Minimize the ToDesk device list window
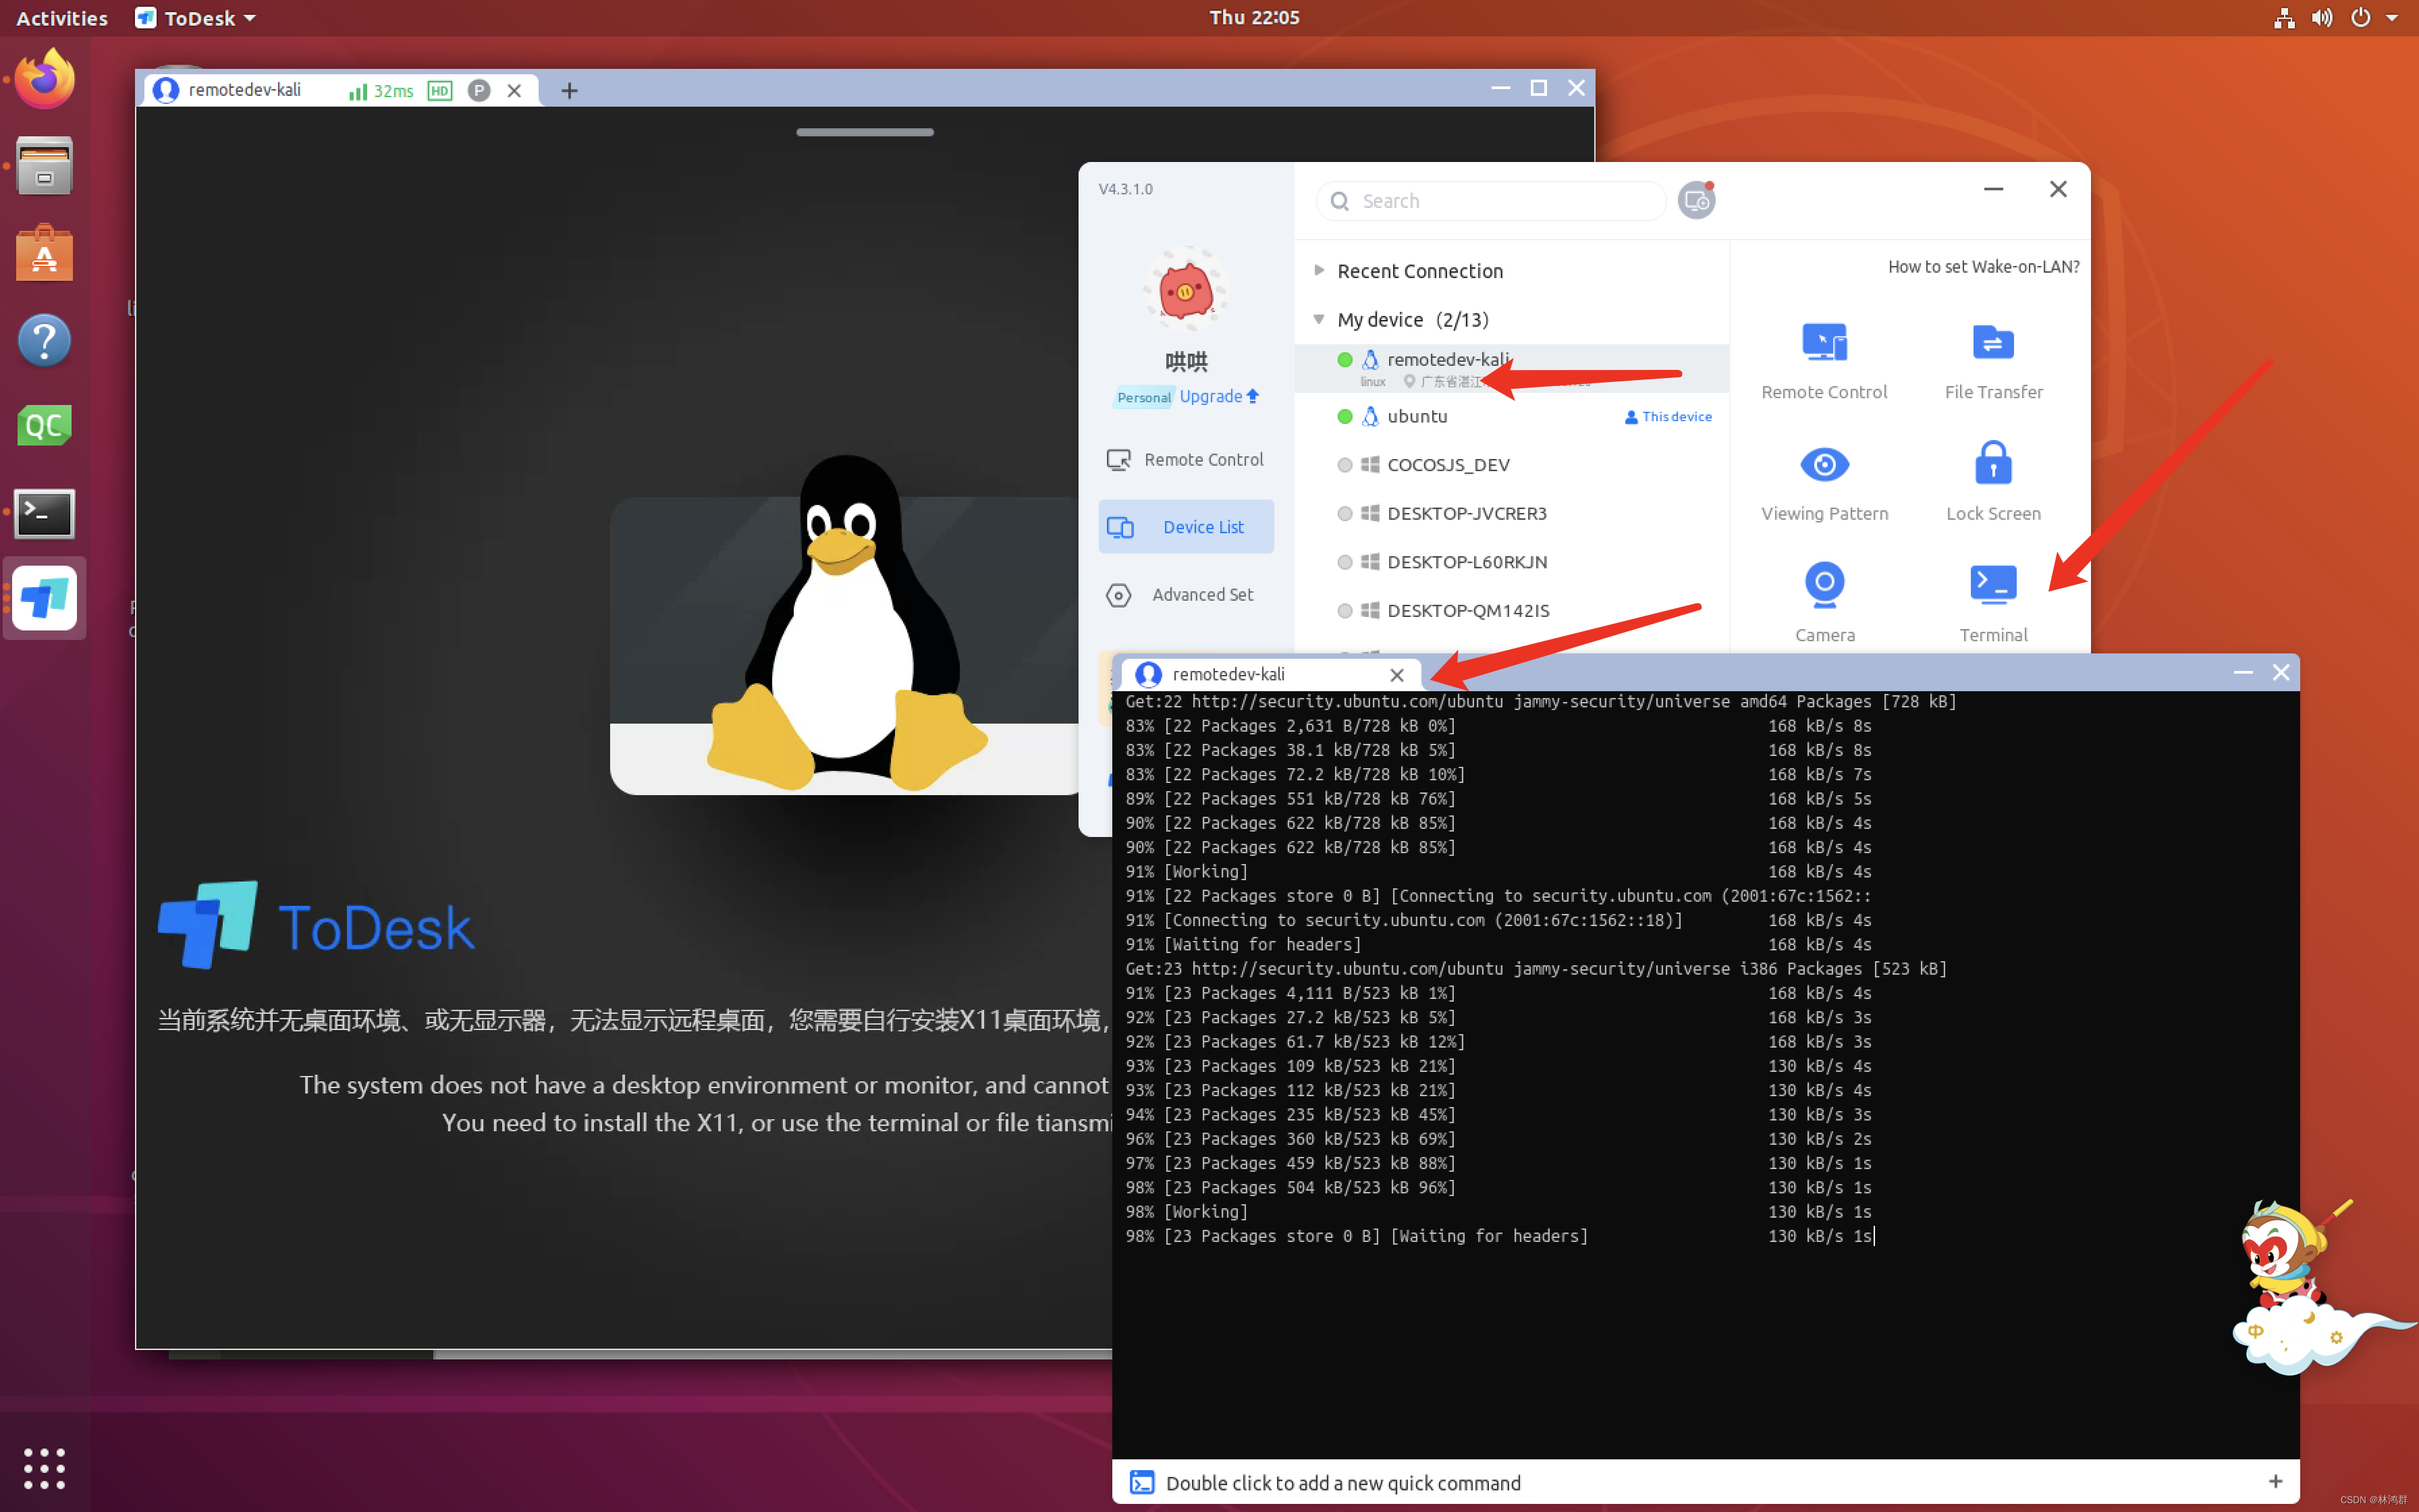Screen dimensions: 2419x1512 [x=1993, y=189]
